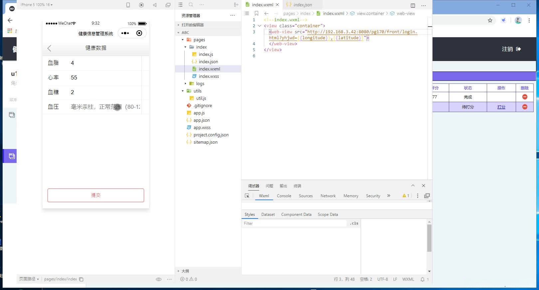Click the red delete icon in the 完成 row

[x=524, y=97]
